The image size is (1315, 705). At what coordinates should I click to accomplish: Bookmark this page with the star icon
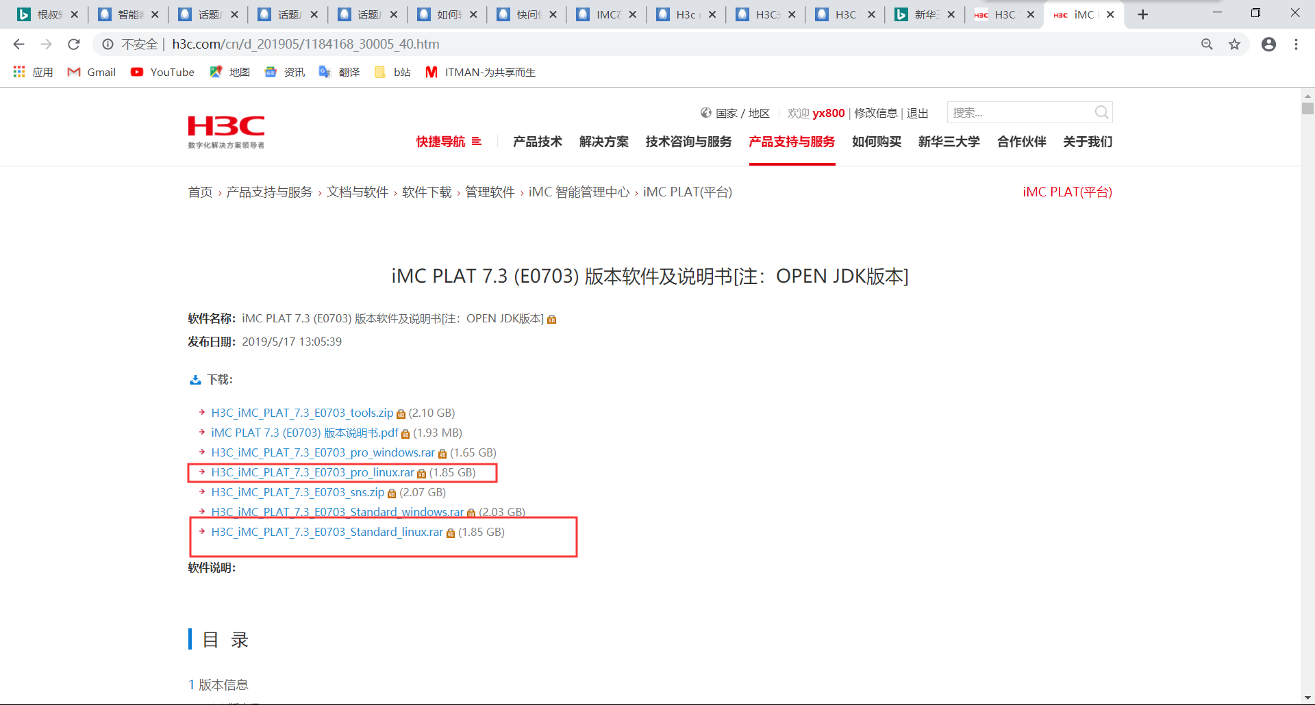[1234, 44]
